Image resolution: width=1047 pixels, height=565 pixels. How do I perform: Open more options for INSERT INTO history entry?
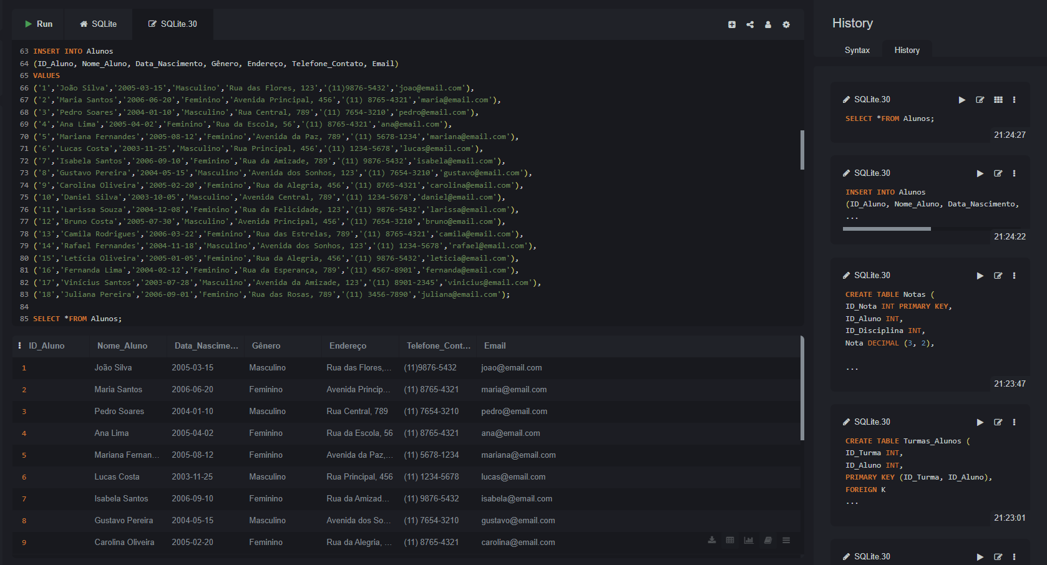click(1014, 173)
